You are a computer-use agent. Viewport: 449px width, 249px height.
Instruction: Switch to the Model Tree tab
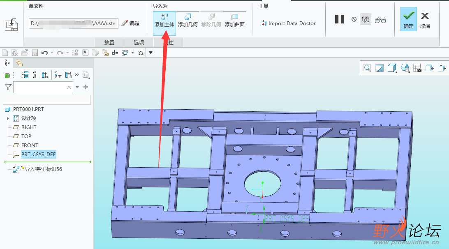pos(7,63)
